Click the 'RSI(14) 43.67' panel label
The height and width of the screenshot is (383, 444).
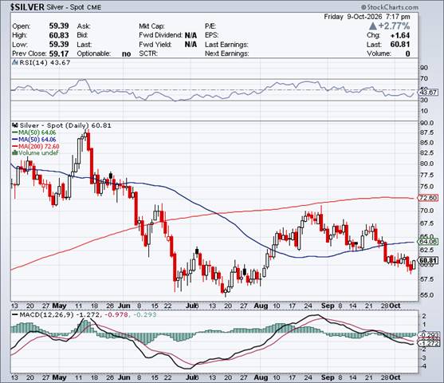click(45, 62)
